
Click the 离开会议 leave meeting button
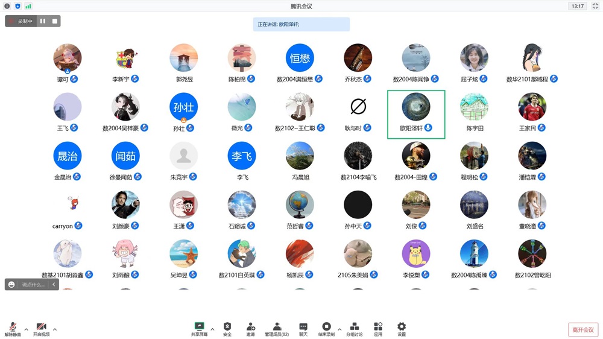[582, 330]
